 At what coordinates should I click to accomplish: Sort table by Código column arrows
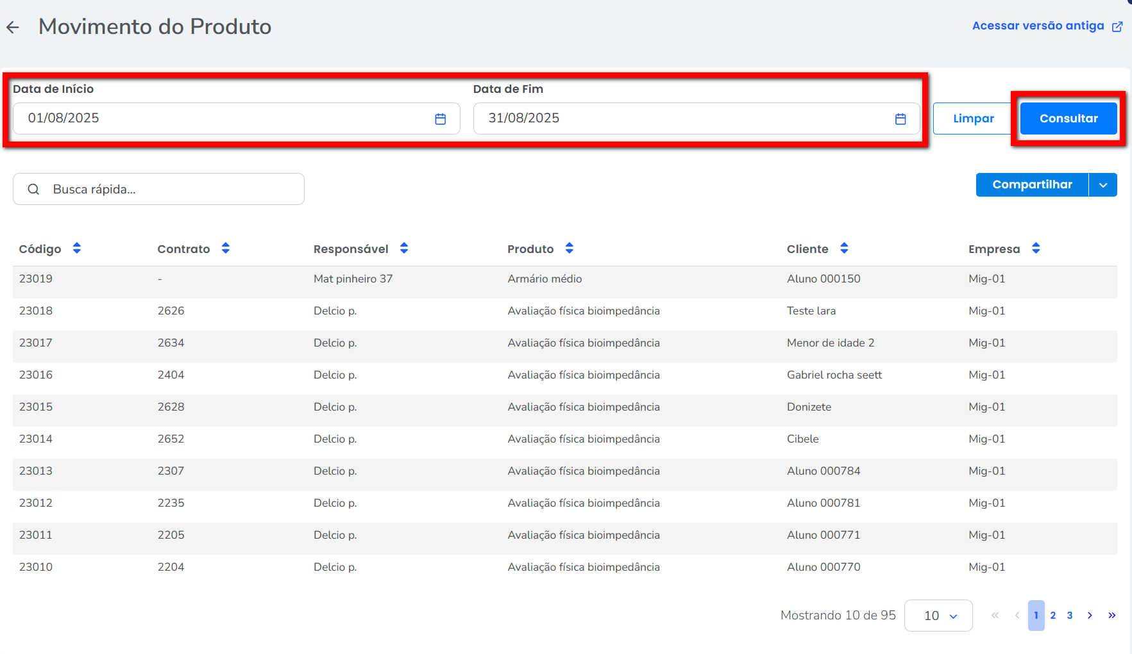(77, 249)
